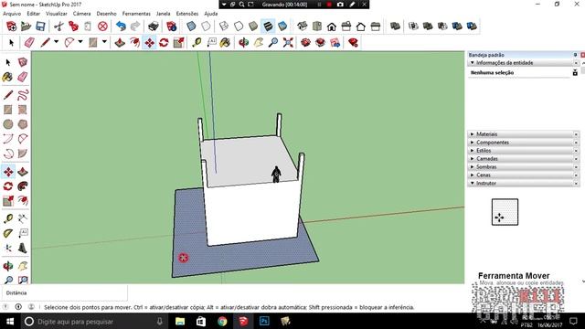585x329 pixels.
Task: Switch to Iso view icon
Action: 303,27
